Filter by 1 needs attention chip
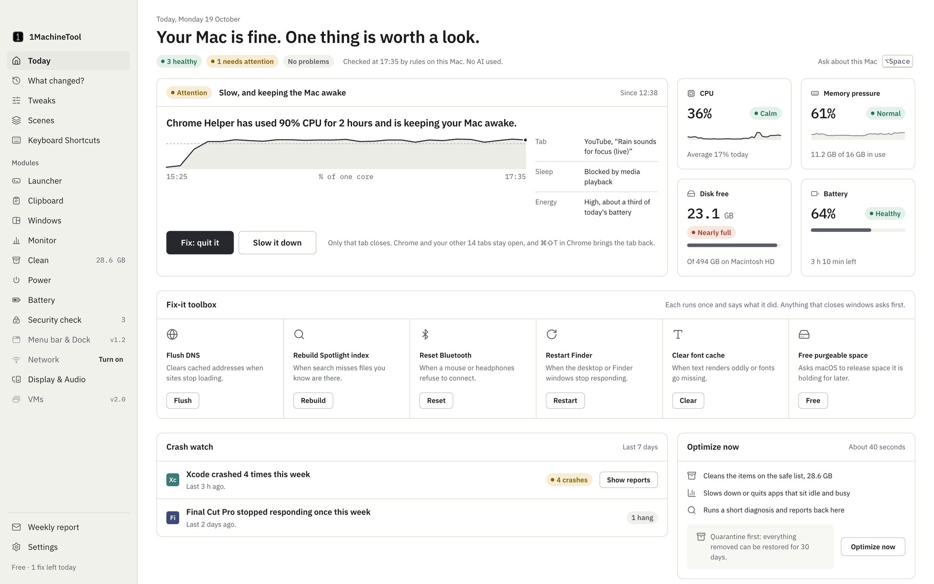 [242, 62]
